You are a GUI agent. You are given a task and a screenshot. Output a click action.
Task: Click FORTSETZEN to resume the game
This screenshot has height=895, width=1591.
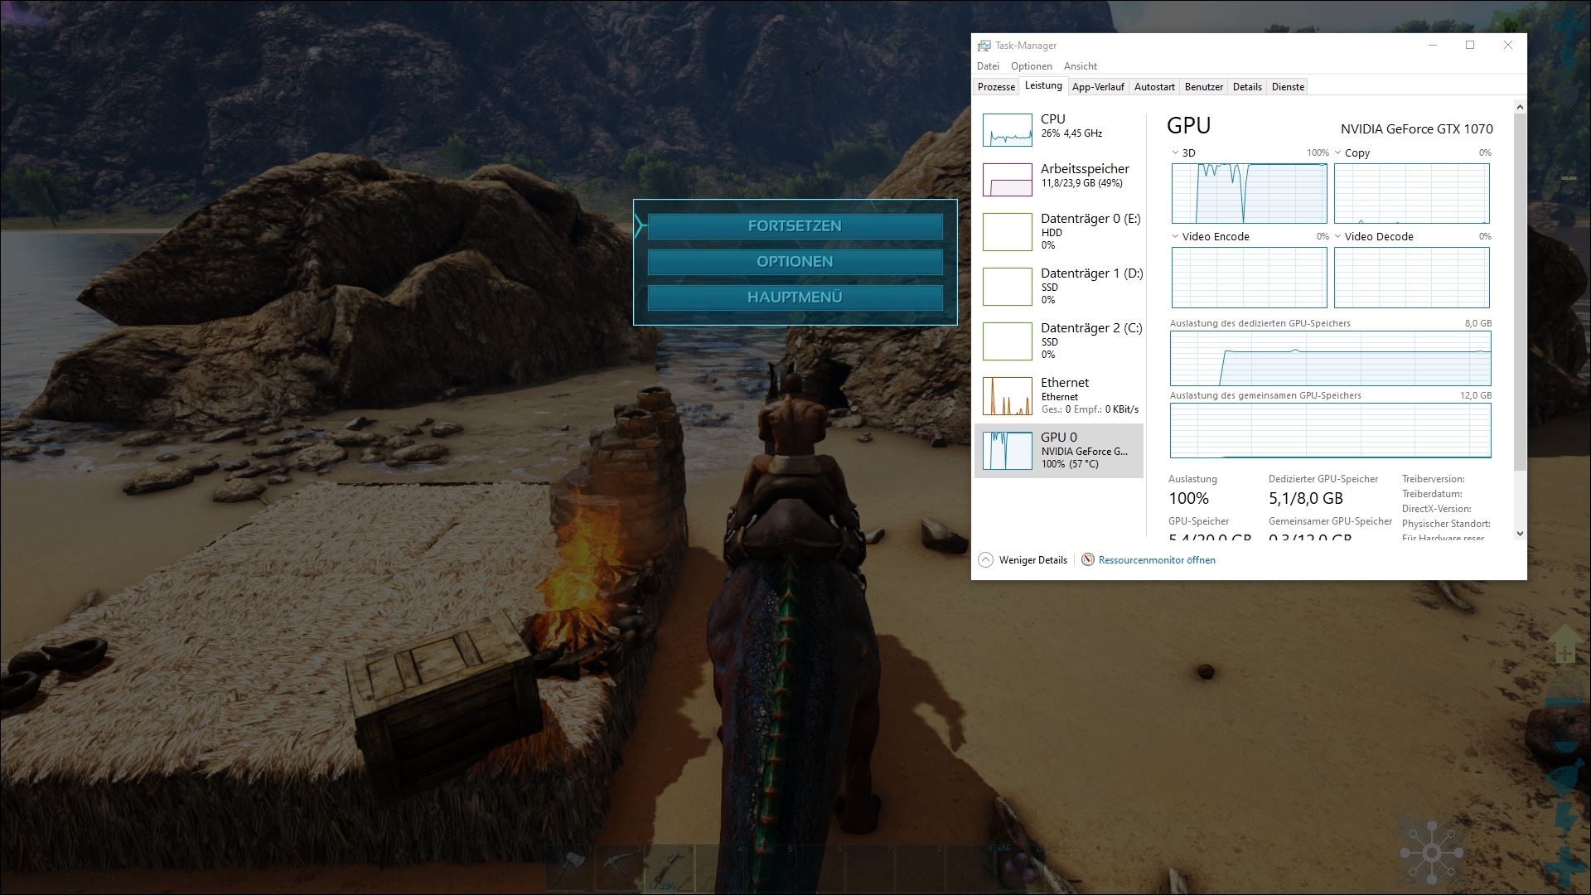(795, 226)
